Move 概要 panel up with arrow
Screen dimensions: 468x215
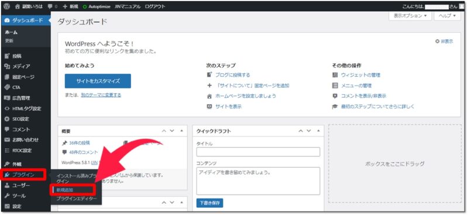point(164,131)
